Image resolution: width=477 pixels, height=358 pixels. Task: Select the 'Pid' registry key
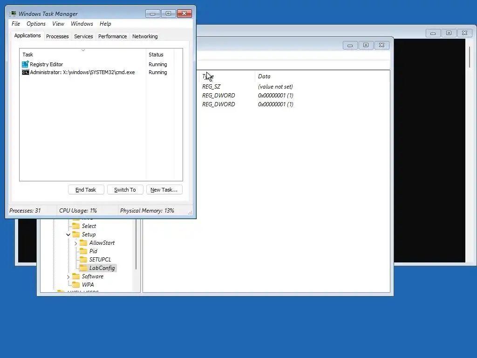pyautogui.click(x=93, y=251)
